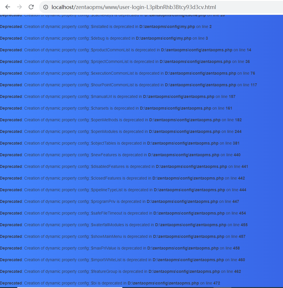Click the browser forward arrow

pos(19,7)
